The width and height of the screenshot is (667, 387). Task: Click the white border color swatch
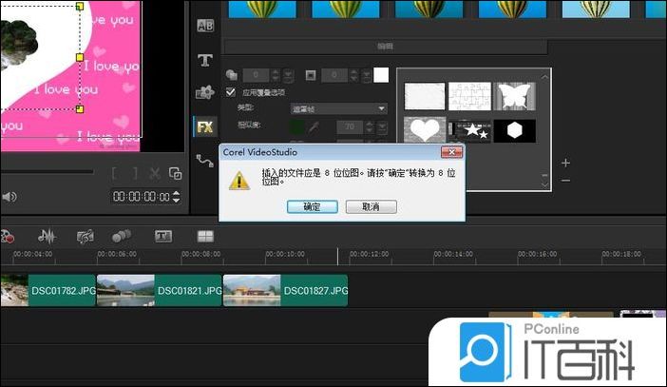click(x=381, y=74)
